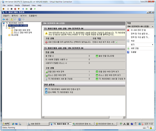The height and width of the screenshot is (131, 156).
Task: Pause the virtual machine
Action: click(x=23, y=9)
